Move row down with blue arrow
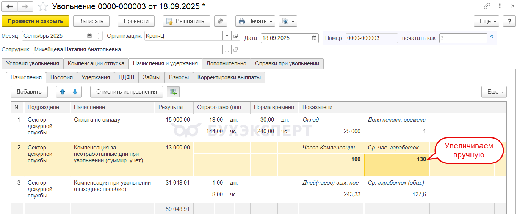Screen dimensions: 517x214 point(75,92)
